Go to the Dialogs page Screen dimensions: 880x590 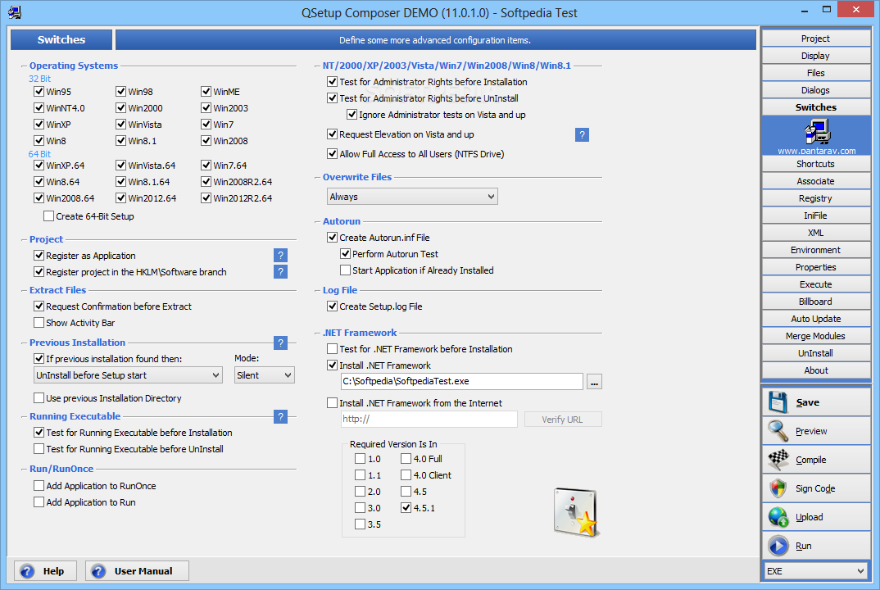[815, 90]
